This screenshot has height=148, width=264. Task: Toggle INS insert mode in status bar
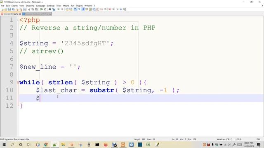[258, 139]
